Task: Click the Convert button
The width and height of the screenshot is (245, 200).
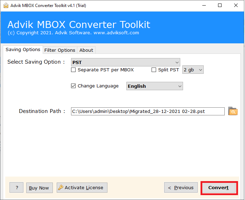Action: point(219,188)
